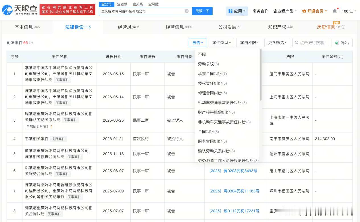Open the 案件类型 dropdown
This screenshot has height=222, width=360.
(x=221, y=43)
